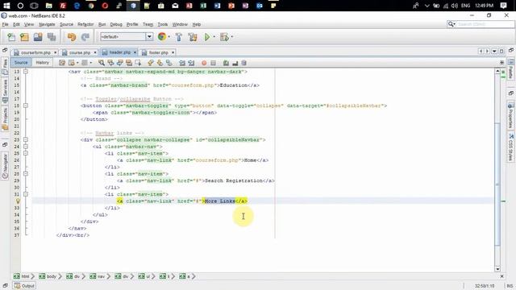
Task: Toggle rectangular selection mode
Action: pyautogui.click(x=138, y=63)
